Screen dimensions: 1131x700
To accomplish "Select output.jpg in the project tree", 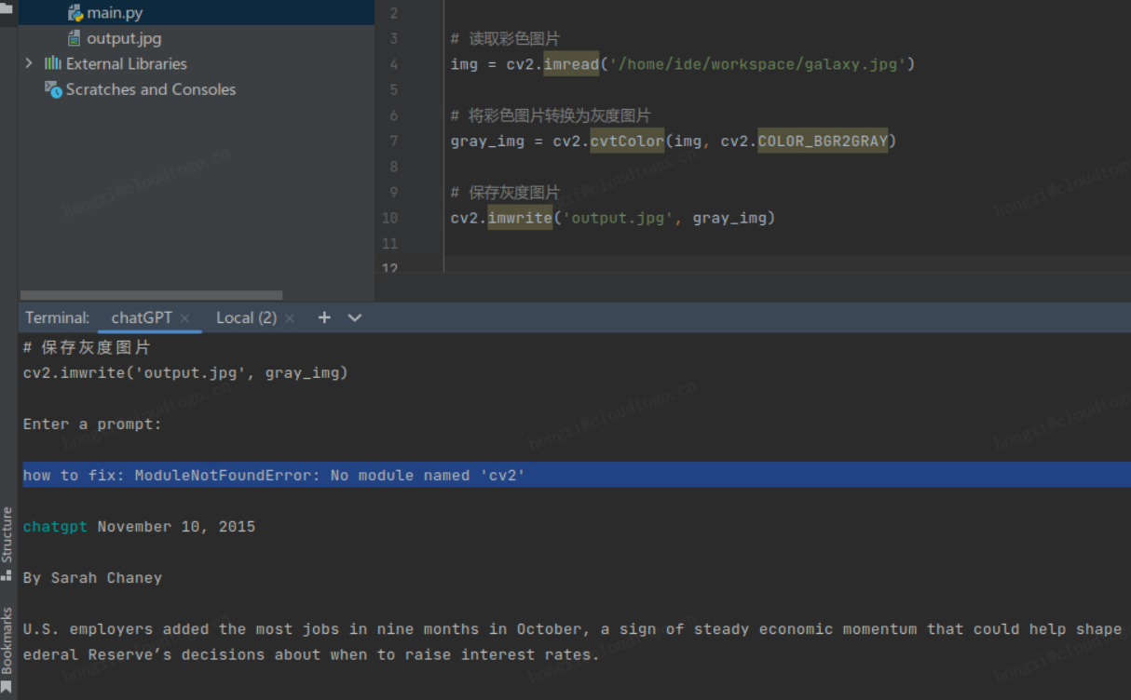I will tap(124, 38).
